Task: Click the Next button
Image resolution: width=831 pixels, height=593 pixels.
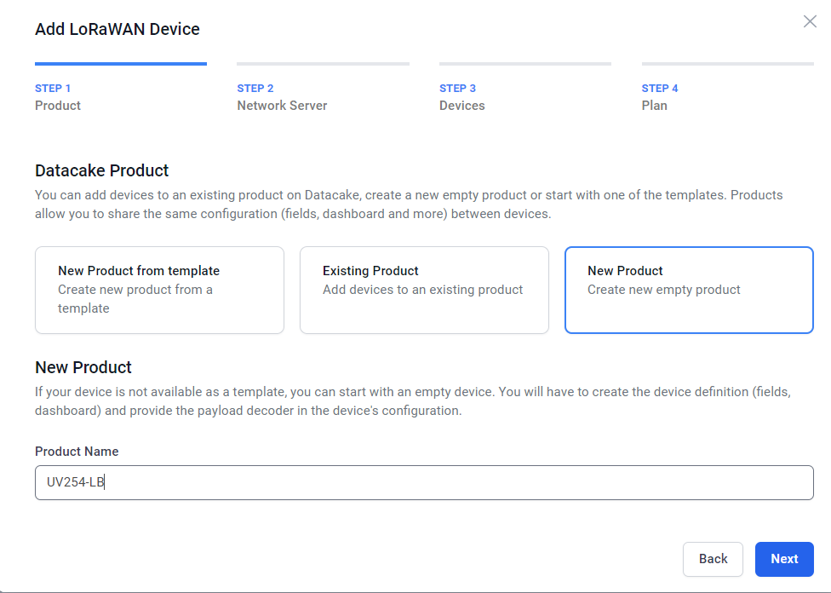Action: (784, 559)
